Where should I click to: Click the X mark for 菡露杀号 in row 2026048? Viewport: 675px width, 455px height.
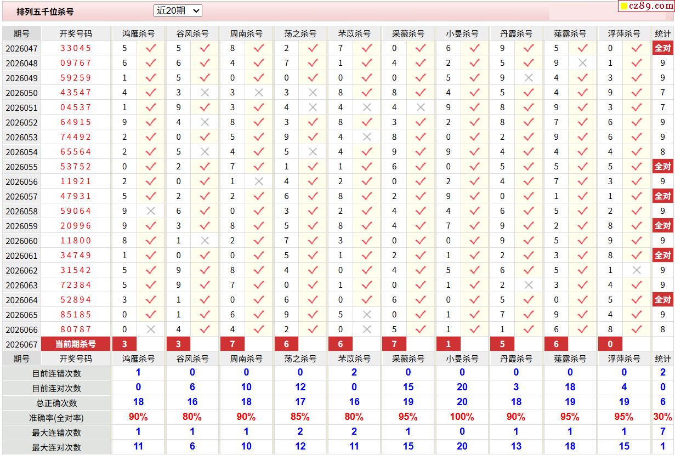click(x=582, y=63)
